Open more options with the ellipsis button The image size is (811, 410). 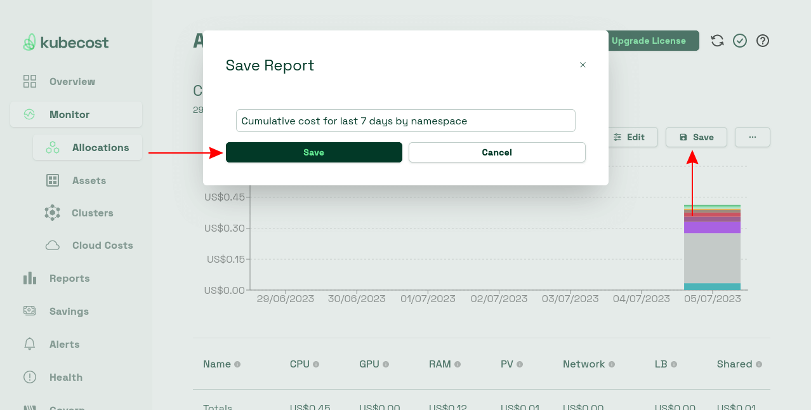coord(752,136)
